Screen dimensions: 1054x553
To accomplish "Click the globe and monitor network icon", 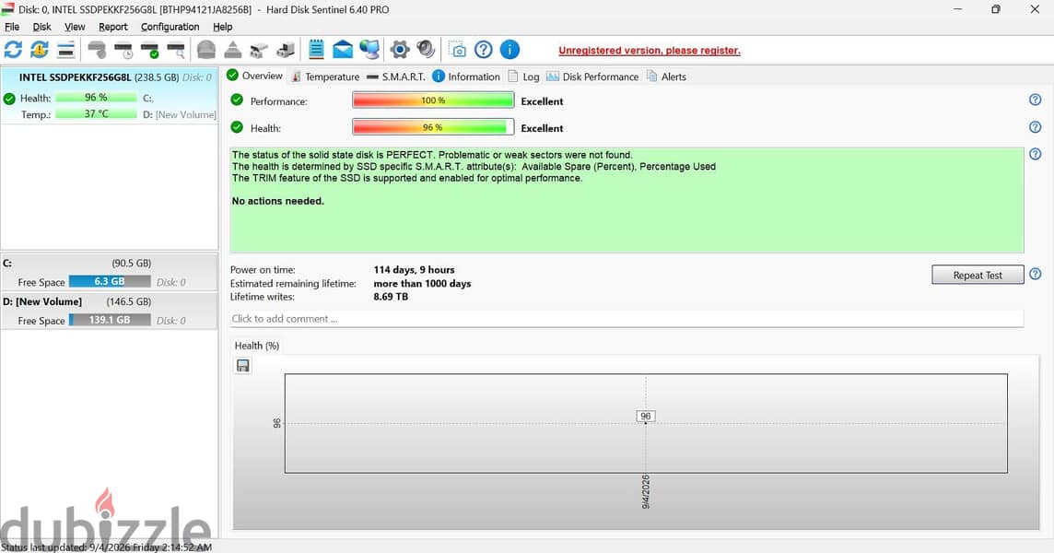I will coord(369,49).
